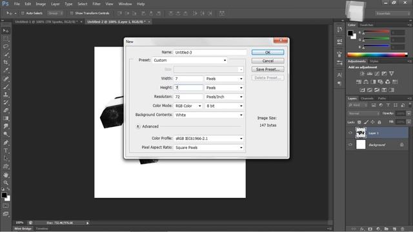Image resolution: width=413 pixels, height=232 pixels.
Task: Toggle layer filtering switch
Action: [410, 104]
